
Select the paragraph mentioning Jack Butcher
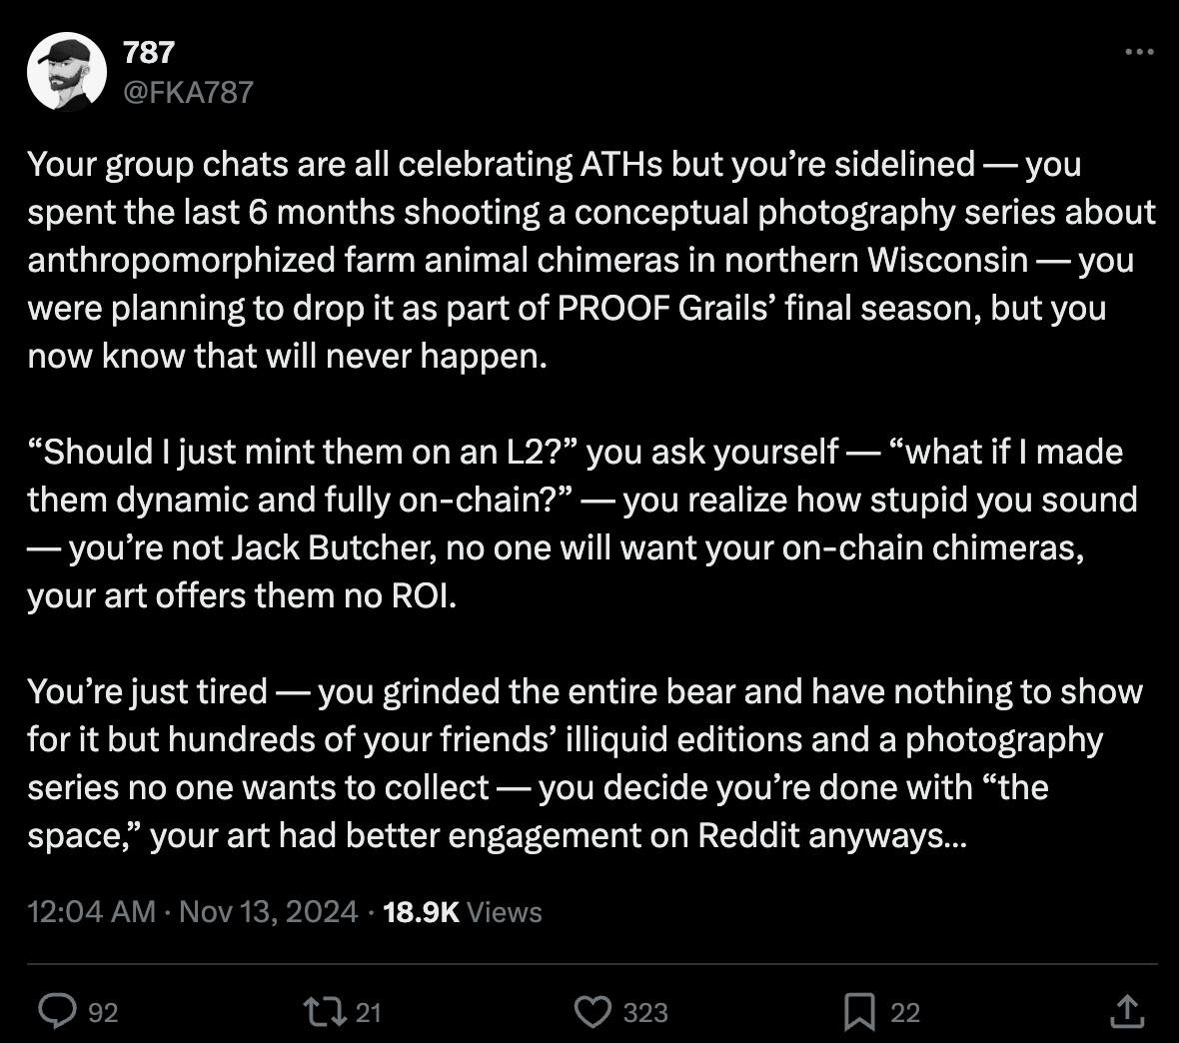point(583,524)
